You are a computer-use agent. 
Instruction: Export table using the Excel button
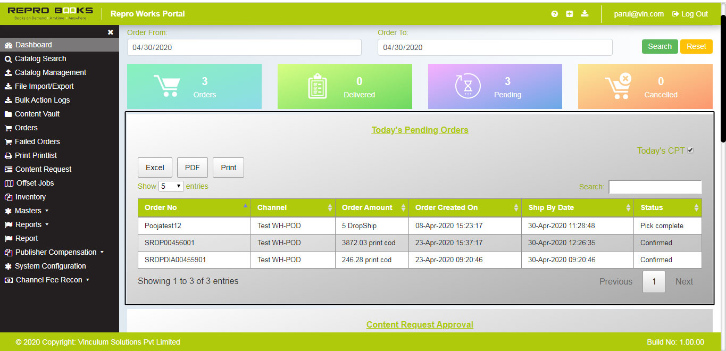click(155, 167)
